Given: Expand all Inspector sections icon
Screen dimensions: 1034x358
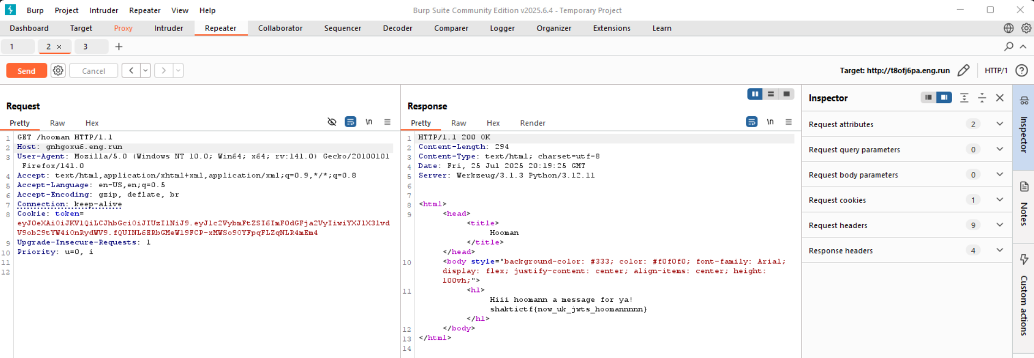Looking at the screenshot, I should click(964, 98).
